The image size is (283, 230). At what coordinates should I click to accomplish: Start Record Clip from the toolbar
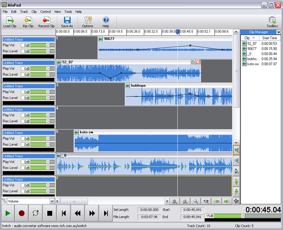tap(46, 22)
